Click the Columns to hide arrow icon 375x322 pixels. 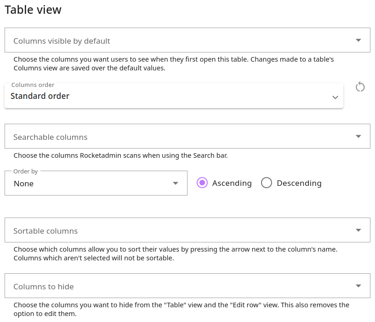[358, 286]
